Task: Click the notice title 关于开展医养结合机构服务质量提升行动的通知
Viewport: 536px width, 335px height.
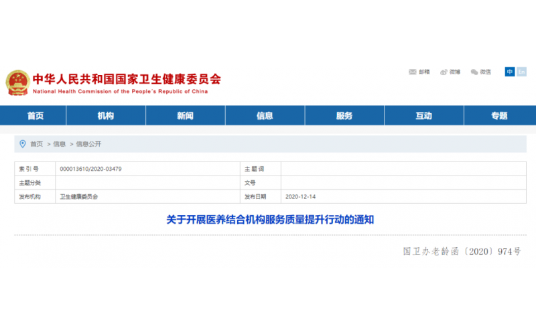Action: pos(270,220)
